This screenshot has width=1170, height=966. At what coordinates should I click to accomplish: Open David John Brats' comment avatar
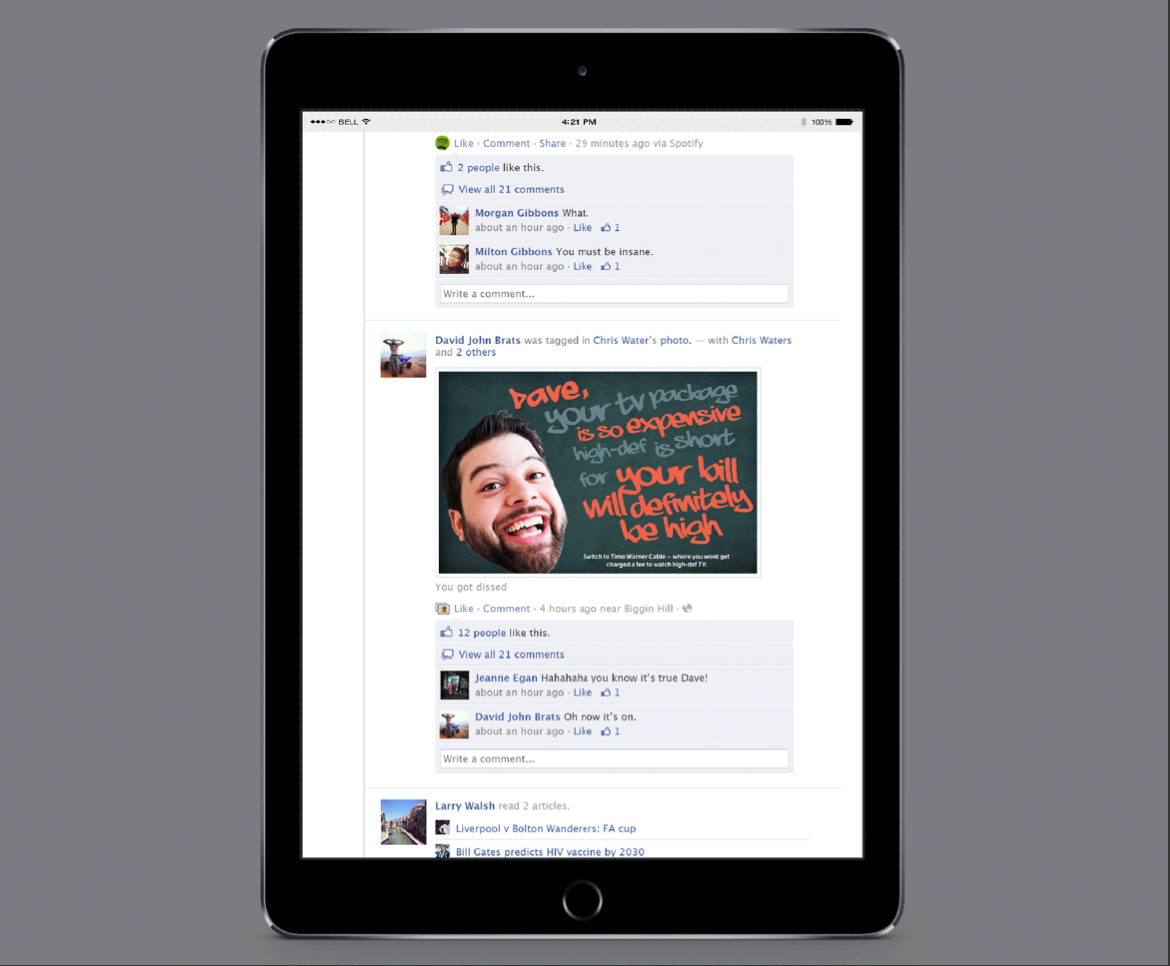point(454,724)
